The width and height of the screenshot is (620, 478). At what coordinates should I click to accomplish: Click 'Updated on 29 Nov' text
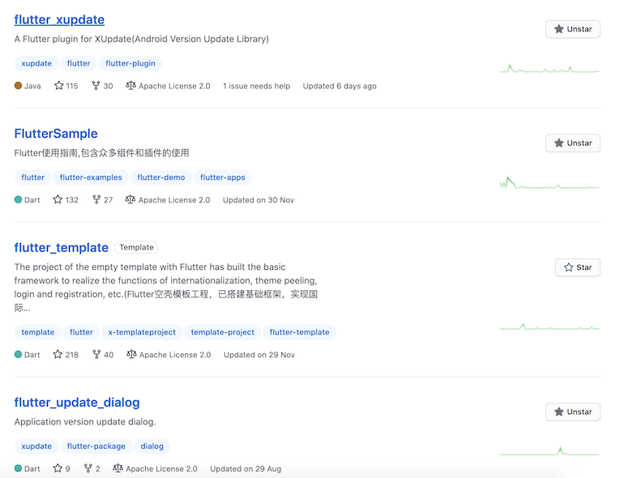(x=259, y=355)
